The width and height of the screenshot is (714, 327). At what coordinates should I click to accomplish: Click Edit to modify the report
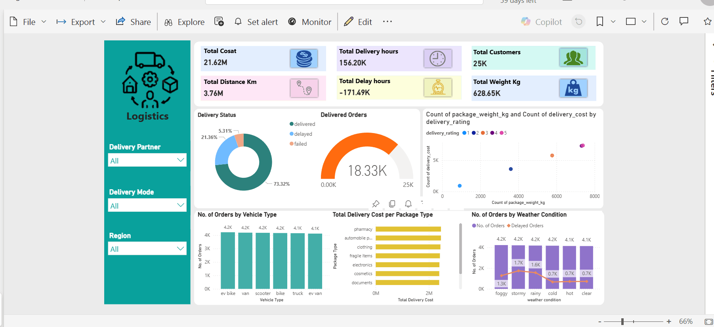(x=358, y=22)
